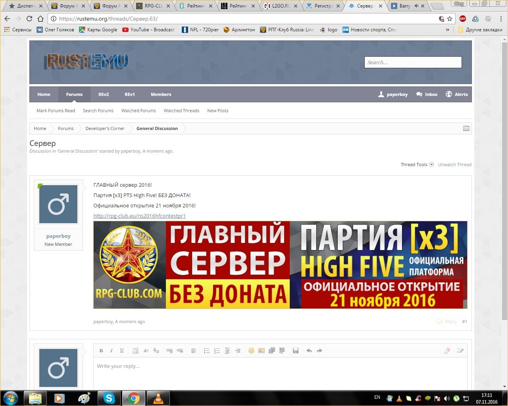Image resolution: width=508 pixels, height=406 pixels.
Task: Reload the page in Chrome
Action: [29, 19]
